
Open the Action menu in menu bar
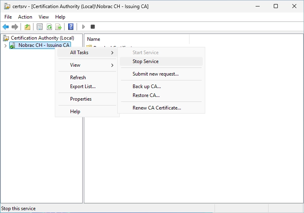tap(25, 17)
